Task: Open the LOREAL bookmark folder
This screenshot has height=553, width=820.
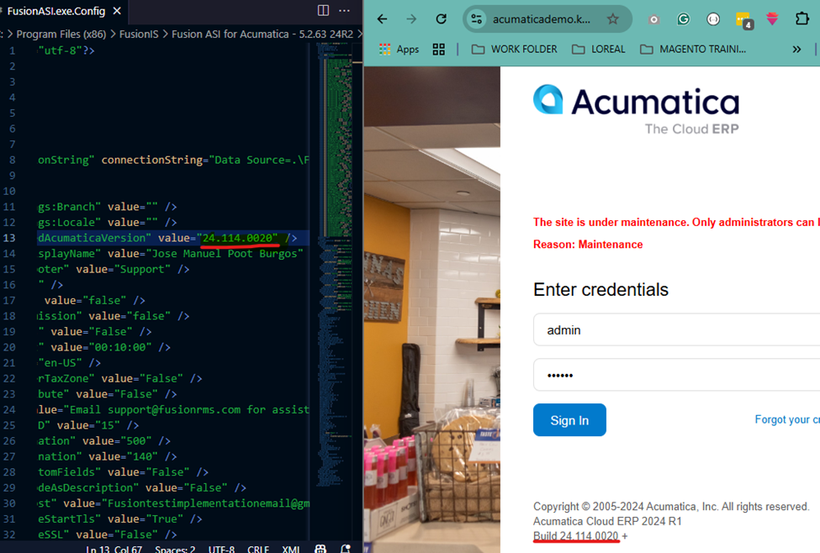Action: (598, 49)
